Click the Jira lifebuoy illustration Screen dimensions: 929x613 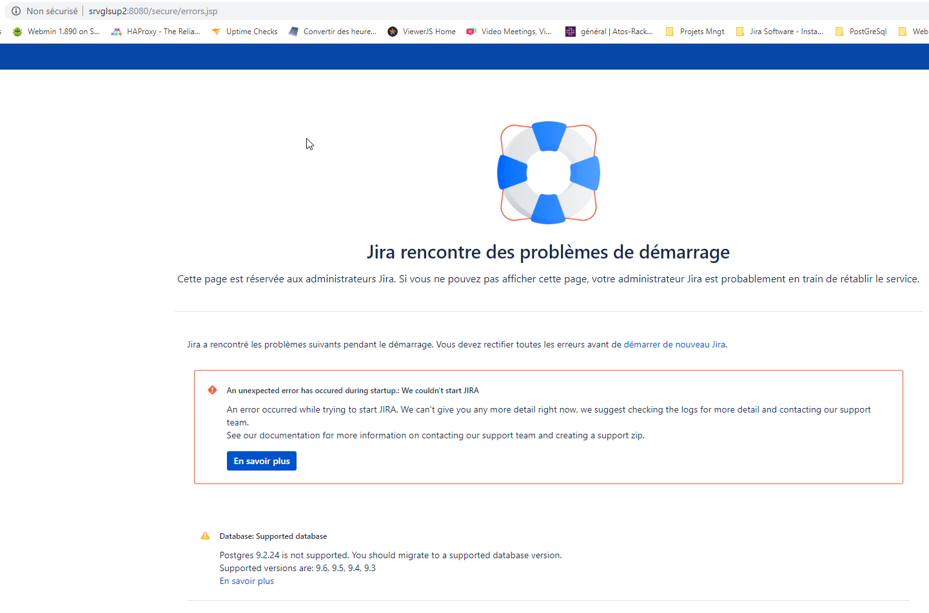pos(549,173)
